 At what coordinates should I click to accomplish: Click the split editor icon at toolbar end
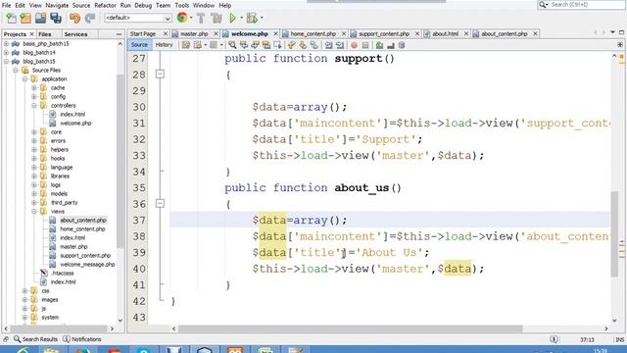pos(620,45)
